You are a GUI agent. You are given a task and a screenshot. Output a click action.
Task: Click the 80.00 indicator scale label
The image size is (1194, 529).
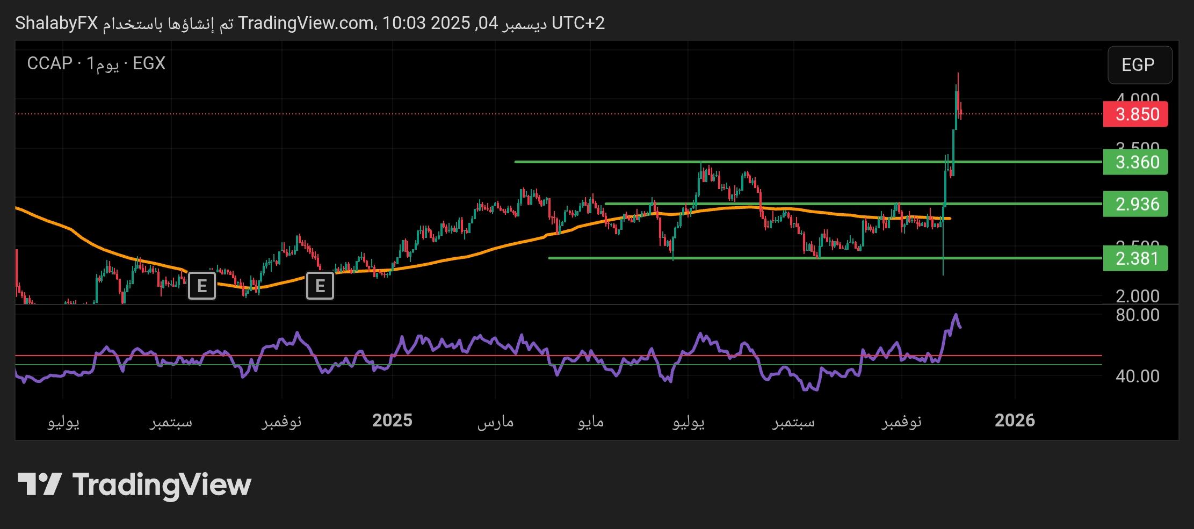tap(1137, 315)
